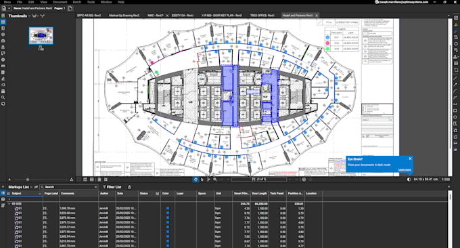Click the layers stack icon in bottom panel

coord(3,199)
